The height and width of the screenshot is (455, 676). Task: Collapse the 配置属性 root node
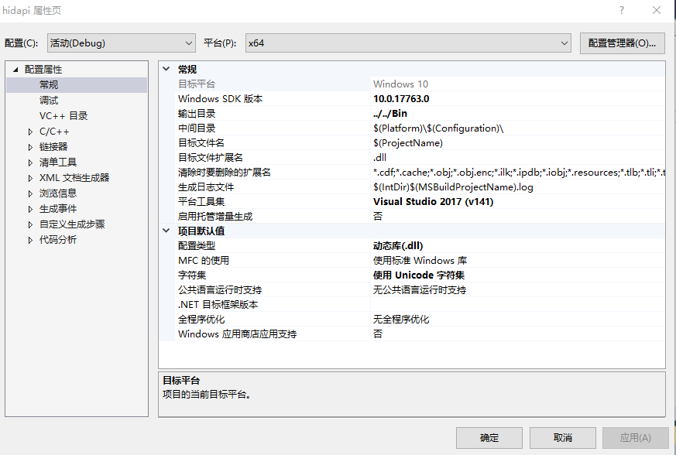coord(14,69)
